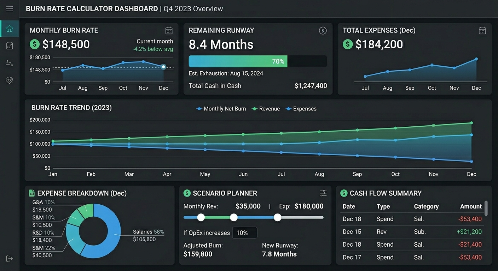Open the settings gear in sidebar

(x=10, y=80)
